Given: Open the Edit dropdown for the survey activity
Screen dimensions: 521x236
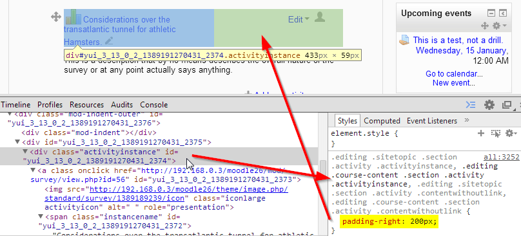Looking at the screenshot, I should 299,19.
